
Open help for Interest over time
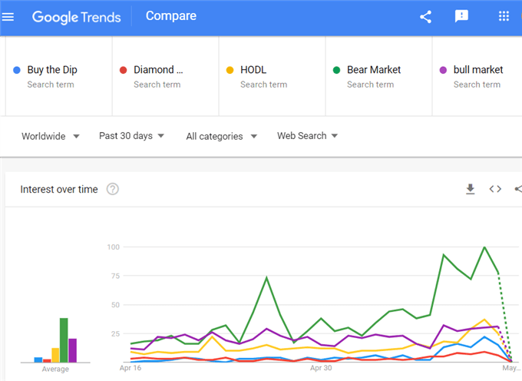point(113,189)
